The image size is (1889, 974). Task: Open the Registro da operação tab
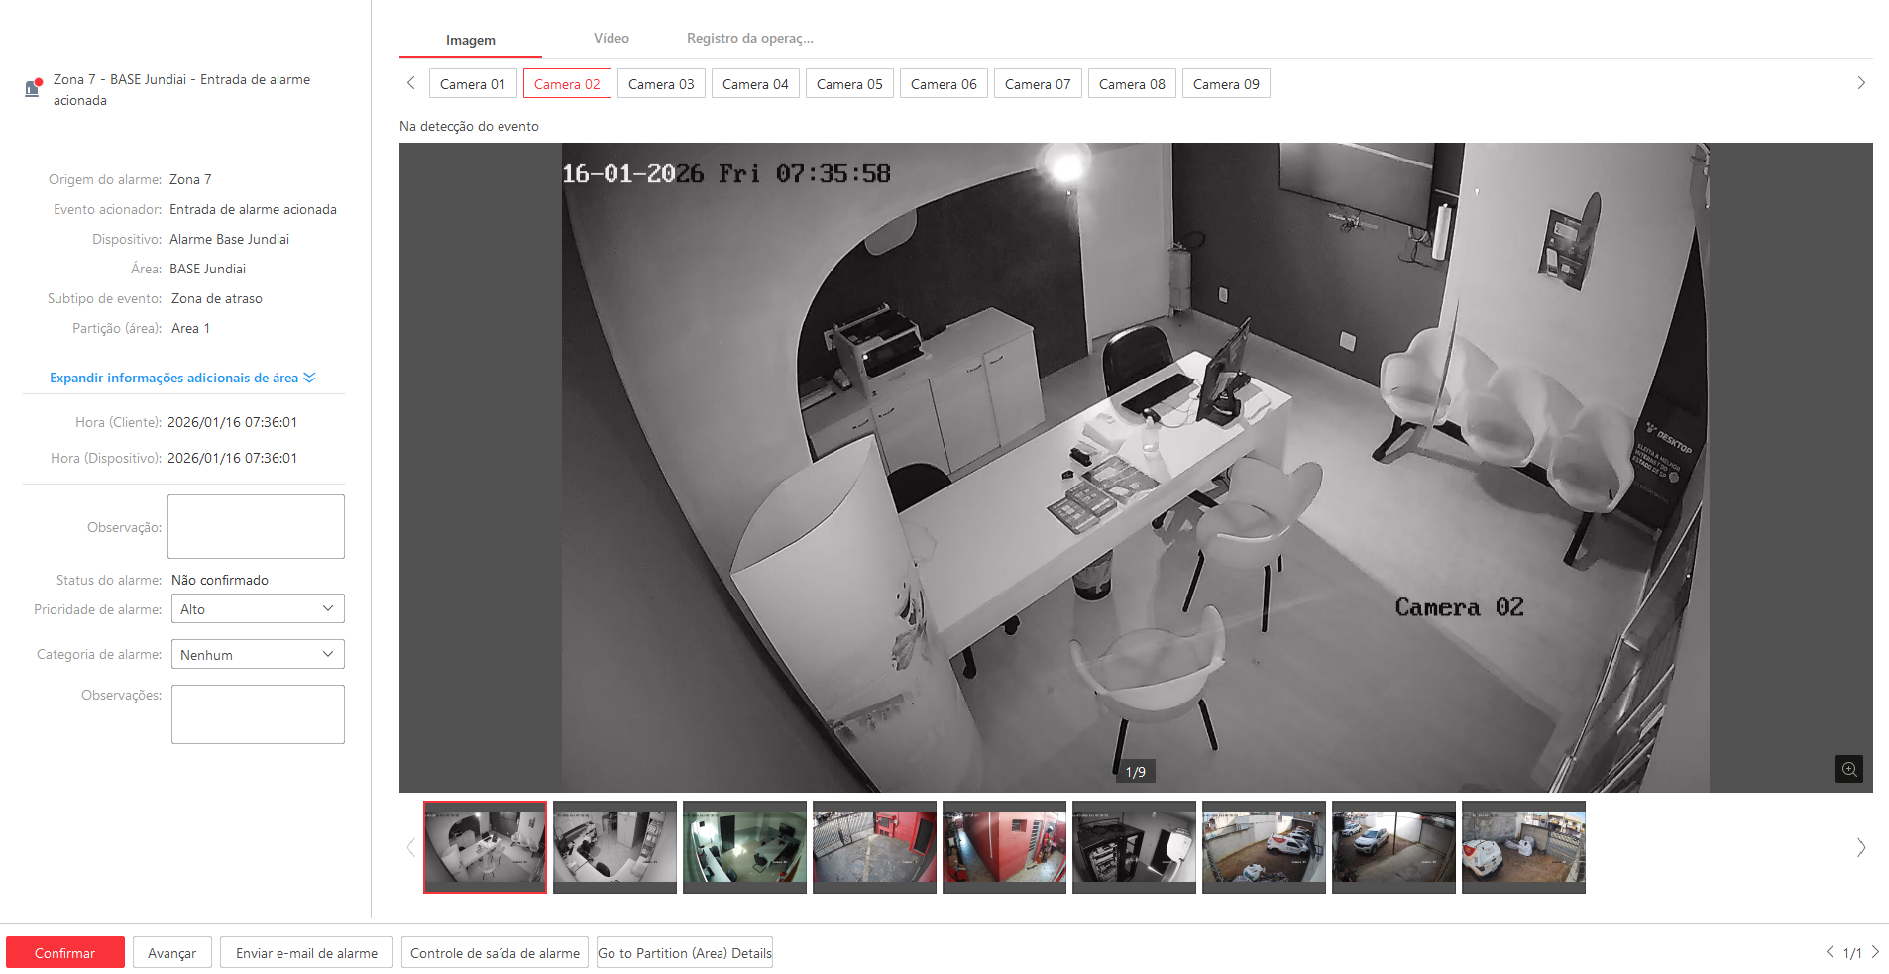pyautogui.click(x=749, y=39)
